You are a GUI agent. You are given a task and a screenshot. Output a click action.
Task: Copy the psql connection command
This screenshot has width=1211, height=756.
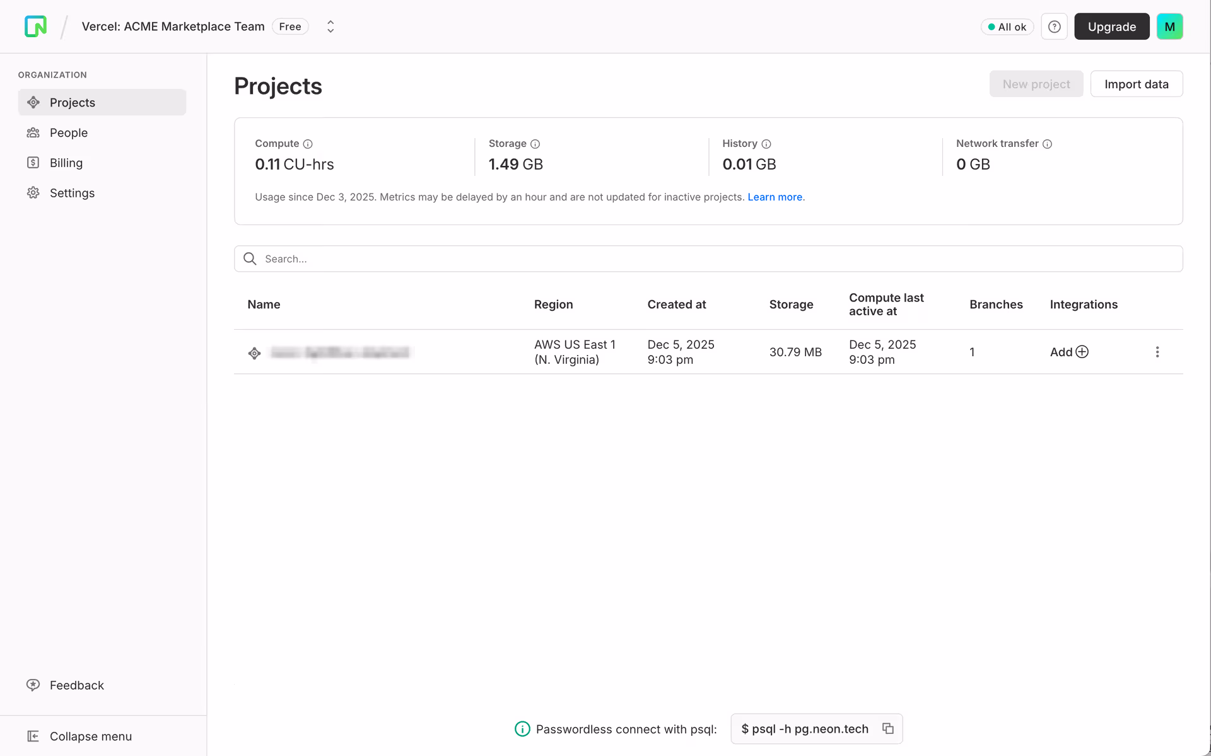pyautogui.click(x=888, y=728)
